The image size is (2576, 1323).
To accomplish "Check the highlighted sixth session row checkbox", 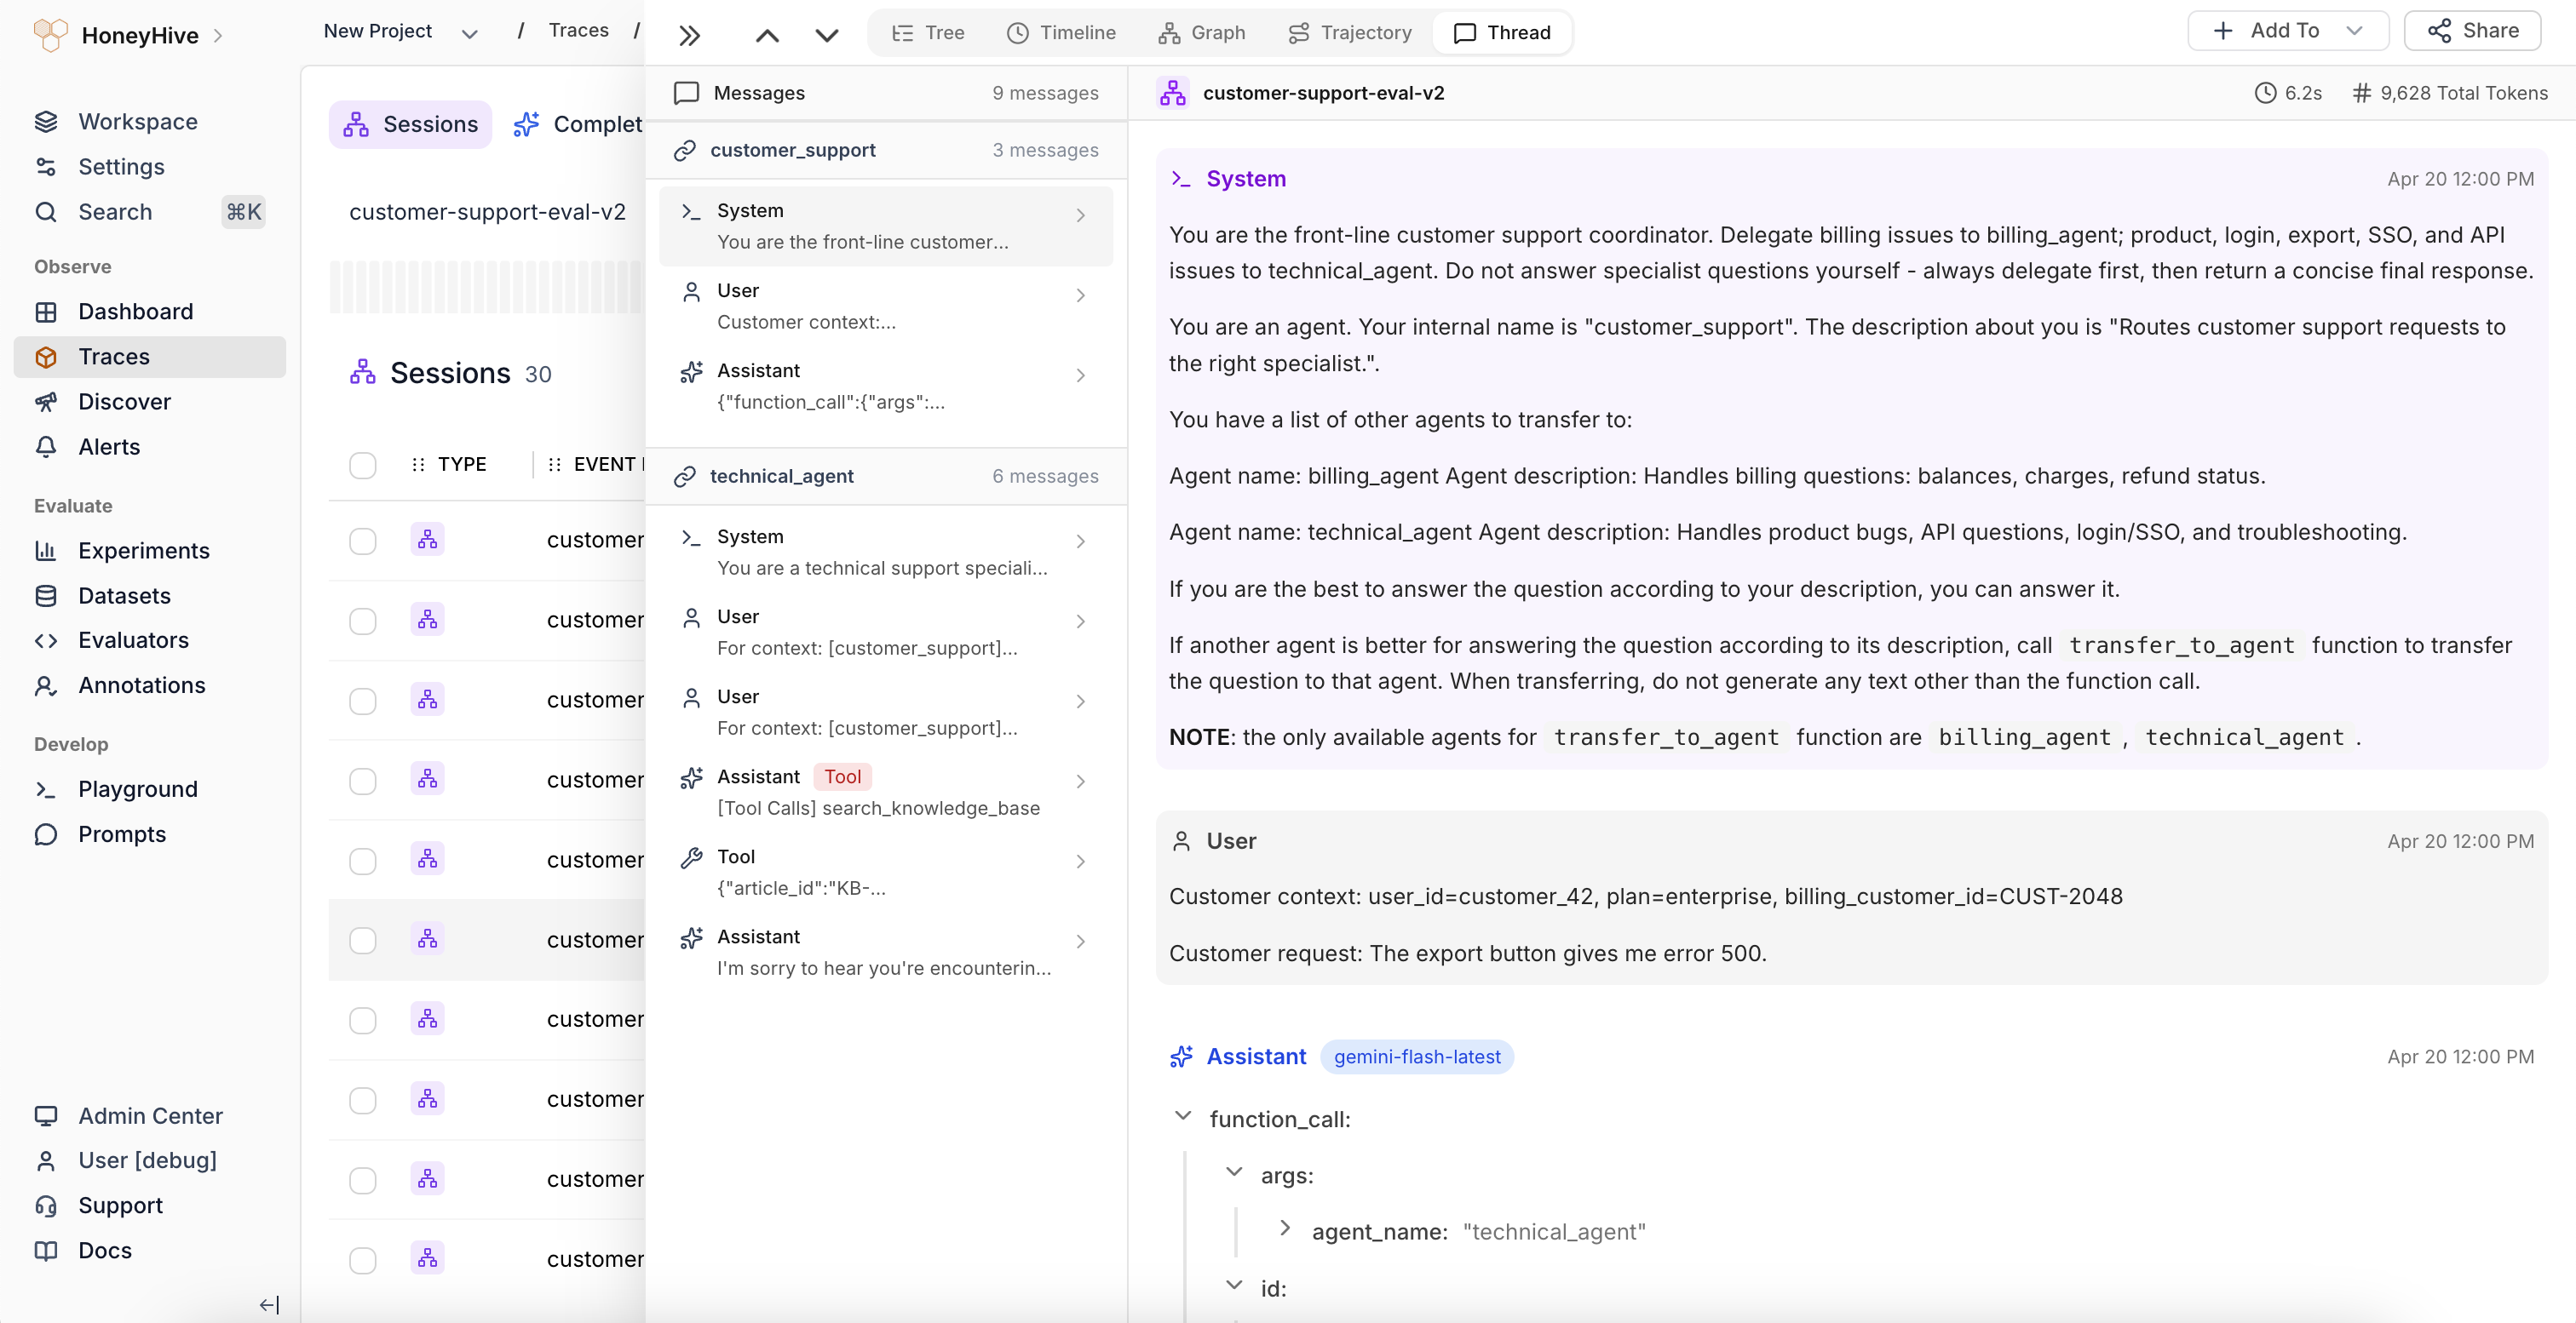I will pos(363,940).
